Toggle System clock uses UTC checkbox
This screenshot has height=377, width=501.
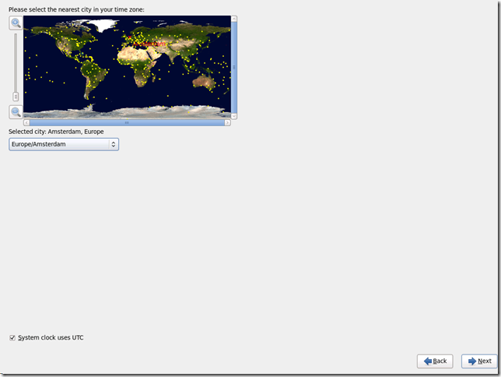coord(12,338)
